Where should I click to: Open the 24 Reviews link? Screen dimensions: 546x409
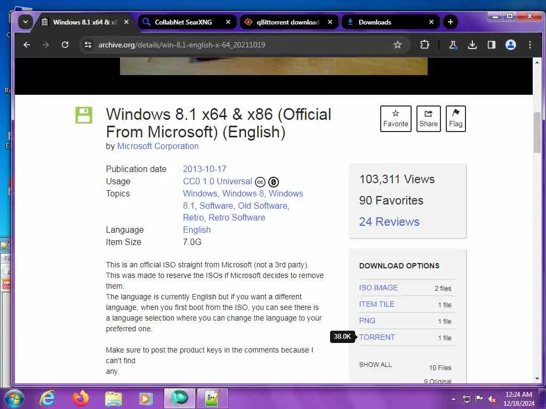(389, 222)
